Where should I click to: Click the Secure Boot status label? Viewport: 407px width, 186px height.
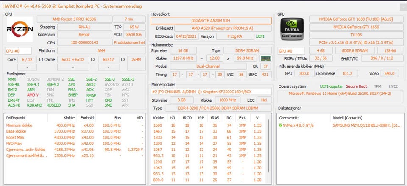coord(357,86)
